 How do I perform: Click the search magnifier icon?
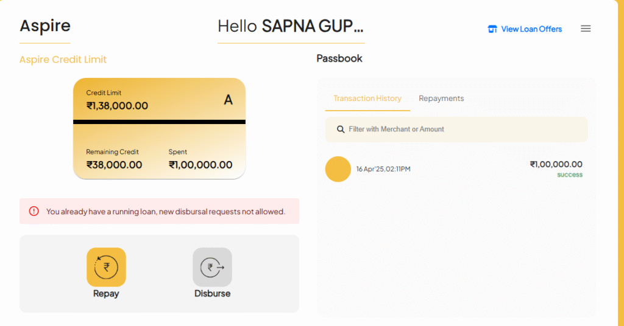[x=341, y=130]
